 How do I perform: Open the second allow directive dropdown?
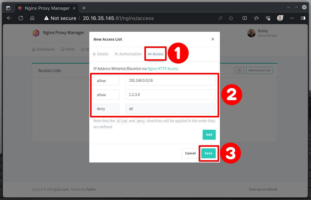coord(106,95)
